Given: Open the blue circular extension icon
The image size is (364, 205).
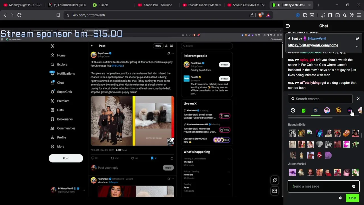Looking at the screenshot, I should (298, 15).
